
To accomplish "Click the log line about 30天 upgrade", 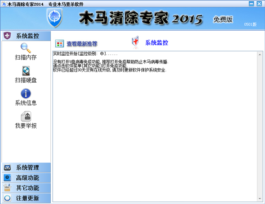I will [110, 70].
